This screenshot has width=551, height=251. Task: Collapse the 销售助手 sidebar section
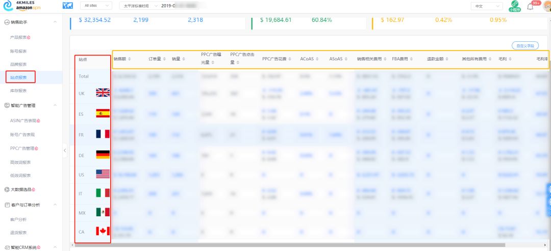tap(55, 22)
